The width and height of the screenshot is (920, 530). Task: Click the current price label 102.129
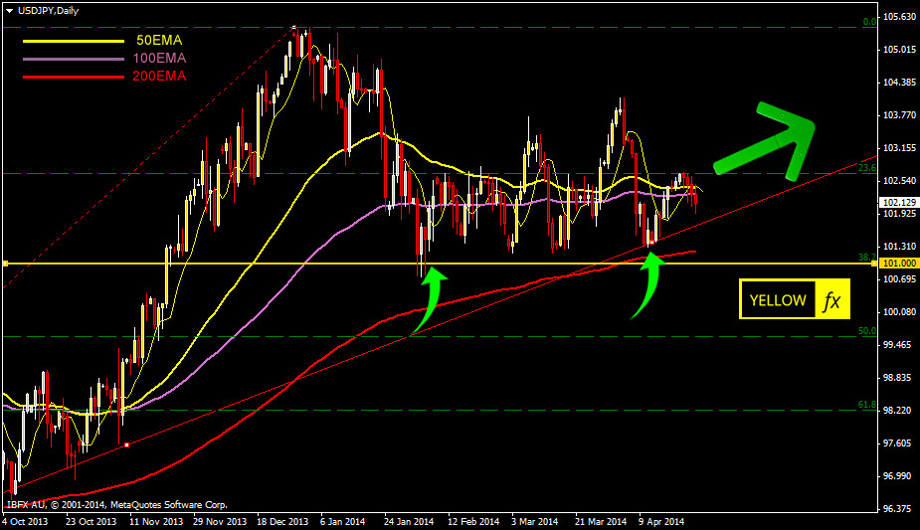(x=898, y=202)
